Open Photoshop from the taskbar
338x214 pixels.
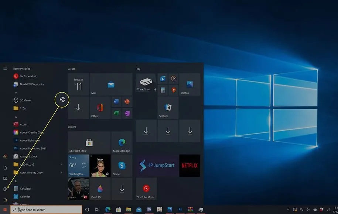[180, 210]
